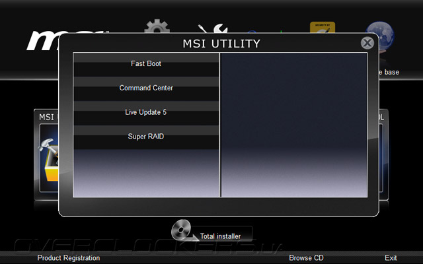Image resolution: width=423 pixels, height=264 pixels.
Task: Click Exit in the bottom bar
Action: (391, 258)
